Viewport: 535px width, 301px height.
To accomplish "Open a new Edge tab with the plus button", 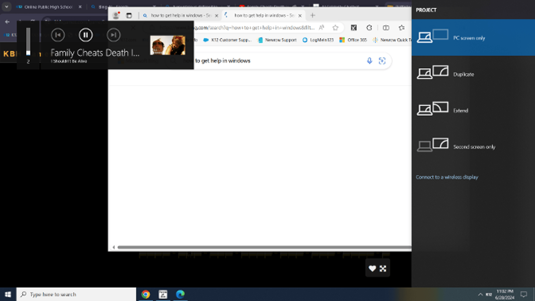I will pyautogui.click(x=312, y=16).
